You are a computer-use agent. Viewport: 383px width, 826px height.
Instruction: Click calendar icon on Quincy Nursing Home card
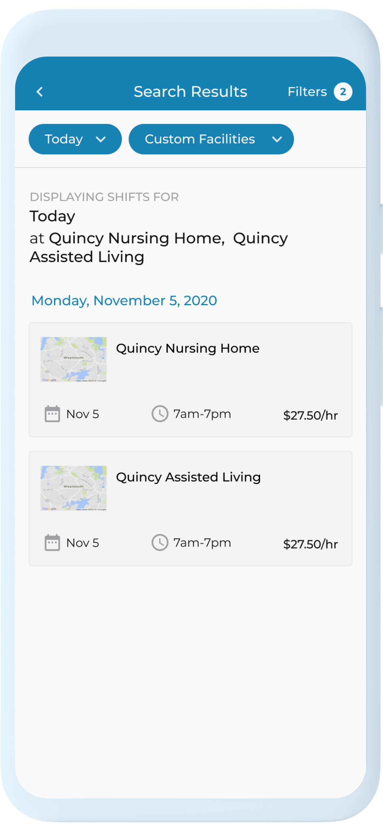tap(52, 414)
